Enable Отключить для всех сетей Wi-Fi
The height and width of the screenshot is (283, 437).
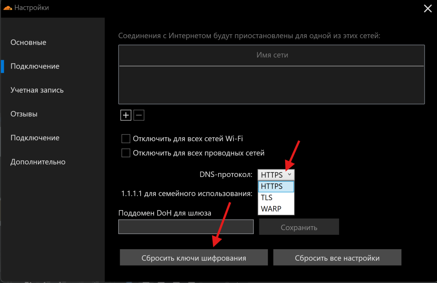point(126,139)
